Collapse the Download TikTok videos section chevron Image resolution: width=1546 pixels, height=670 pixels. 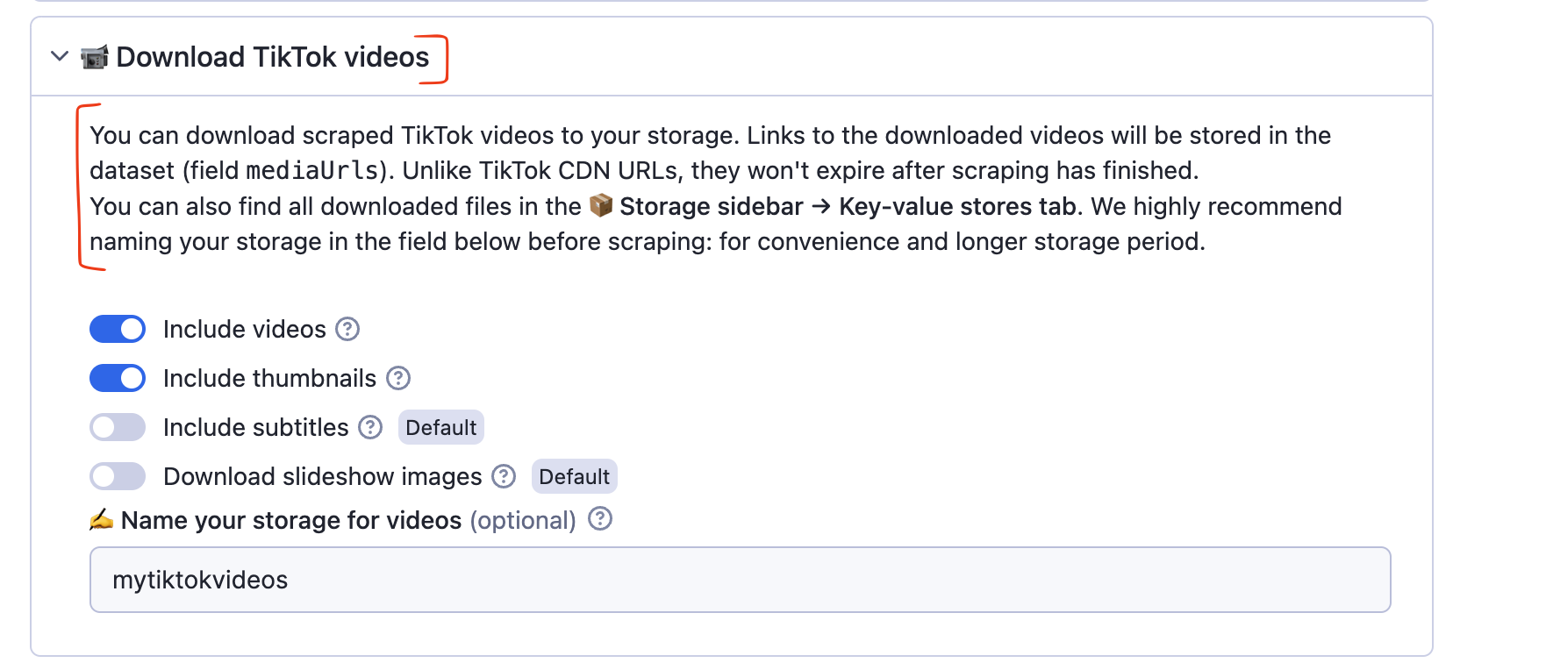(60, 57)
